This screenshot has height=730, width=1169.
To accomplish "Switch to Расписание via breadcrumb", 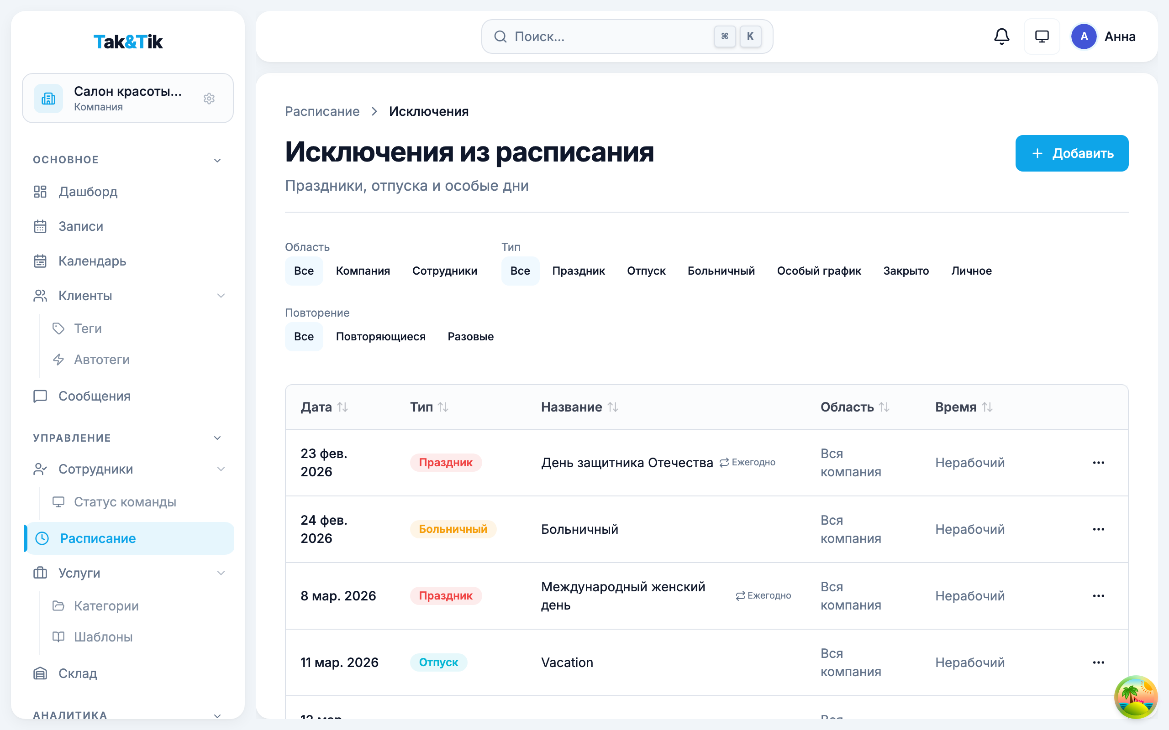I will click(x=322, y=111).
